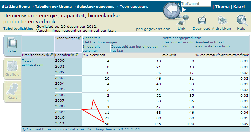Focus the Trefwoord search field

click(x=196, y=4)
